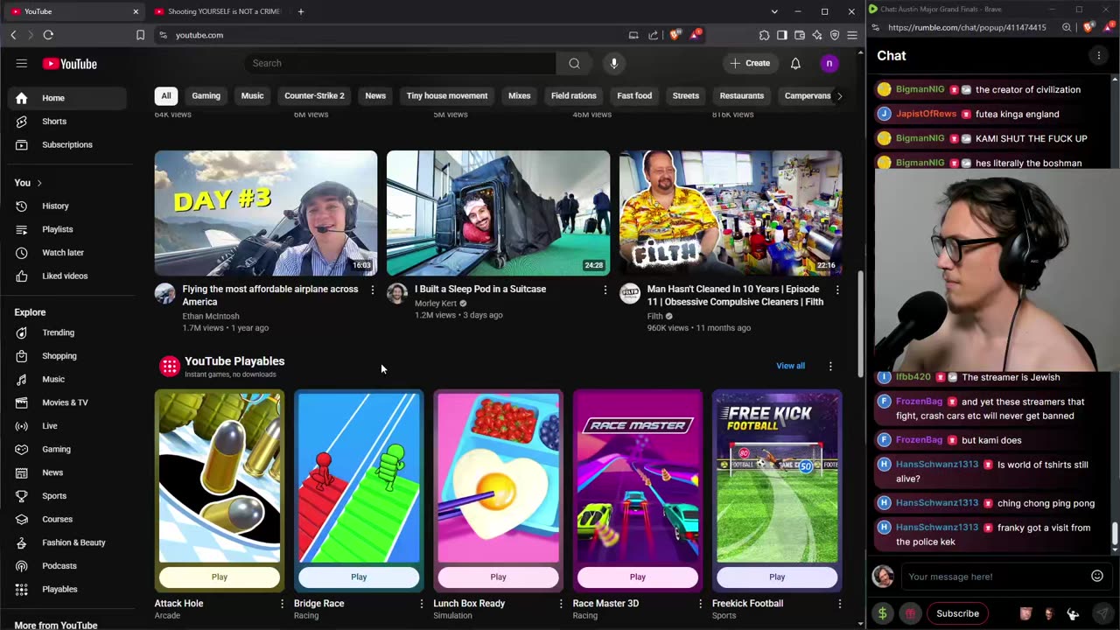Open emoji picker in Rumble chat
Screen dimensions: 1120x630
pos(1097,576)
